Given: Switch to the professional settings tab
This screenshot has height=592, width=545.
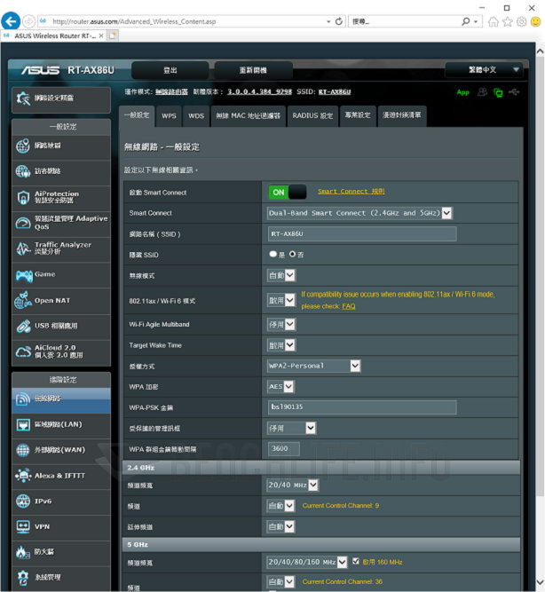Looking at the screenshot, I should tap(358, 115).
